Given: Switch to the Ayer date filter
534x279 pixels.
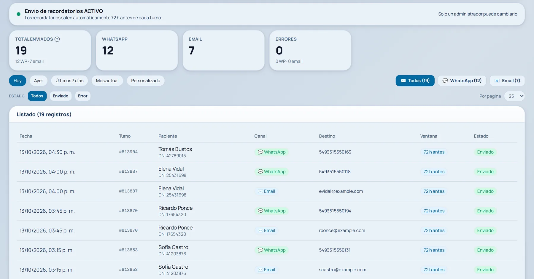Looking at the screenshot, I should (39, 81).
